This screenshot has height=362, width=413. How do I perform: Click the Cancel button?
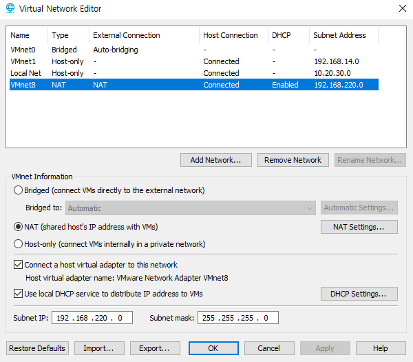[269, 348]
